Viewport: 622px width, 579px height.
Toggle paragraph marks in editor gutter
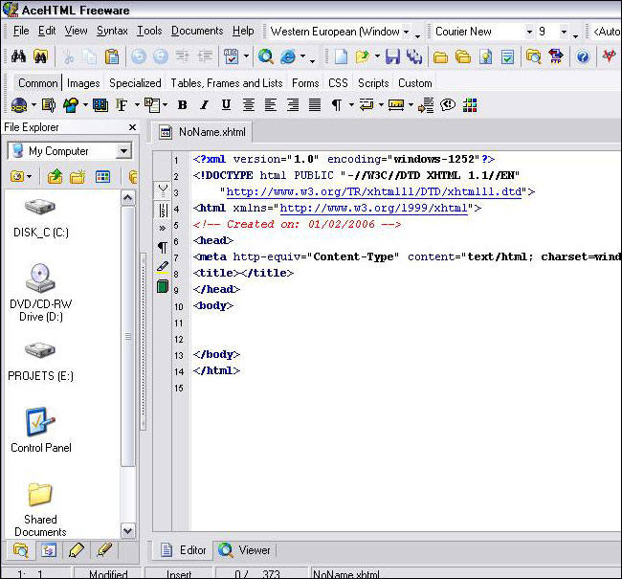point(163,247)
